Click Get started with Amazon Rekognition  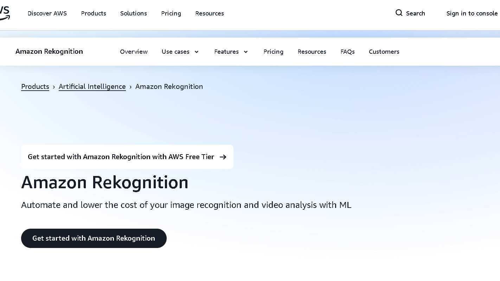tap(94, 238)
